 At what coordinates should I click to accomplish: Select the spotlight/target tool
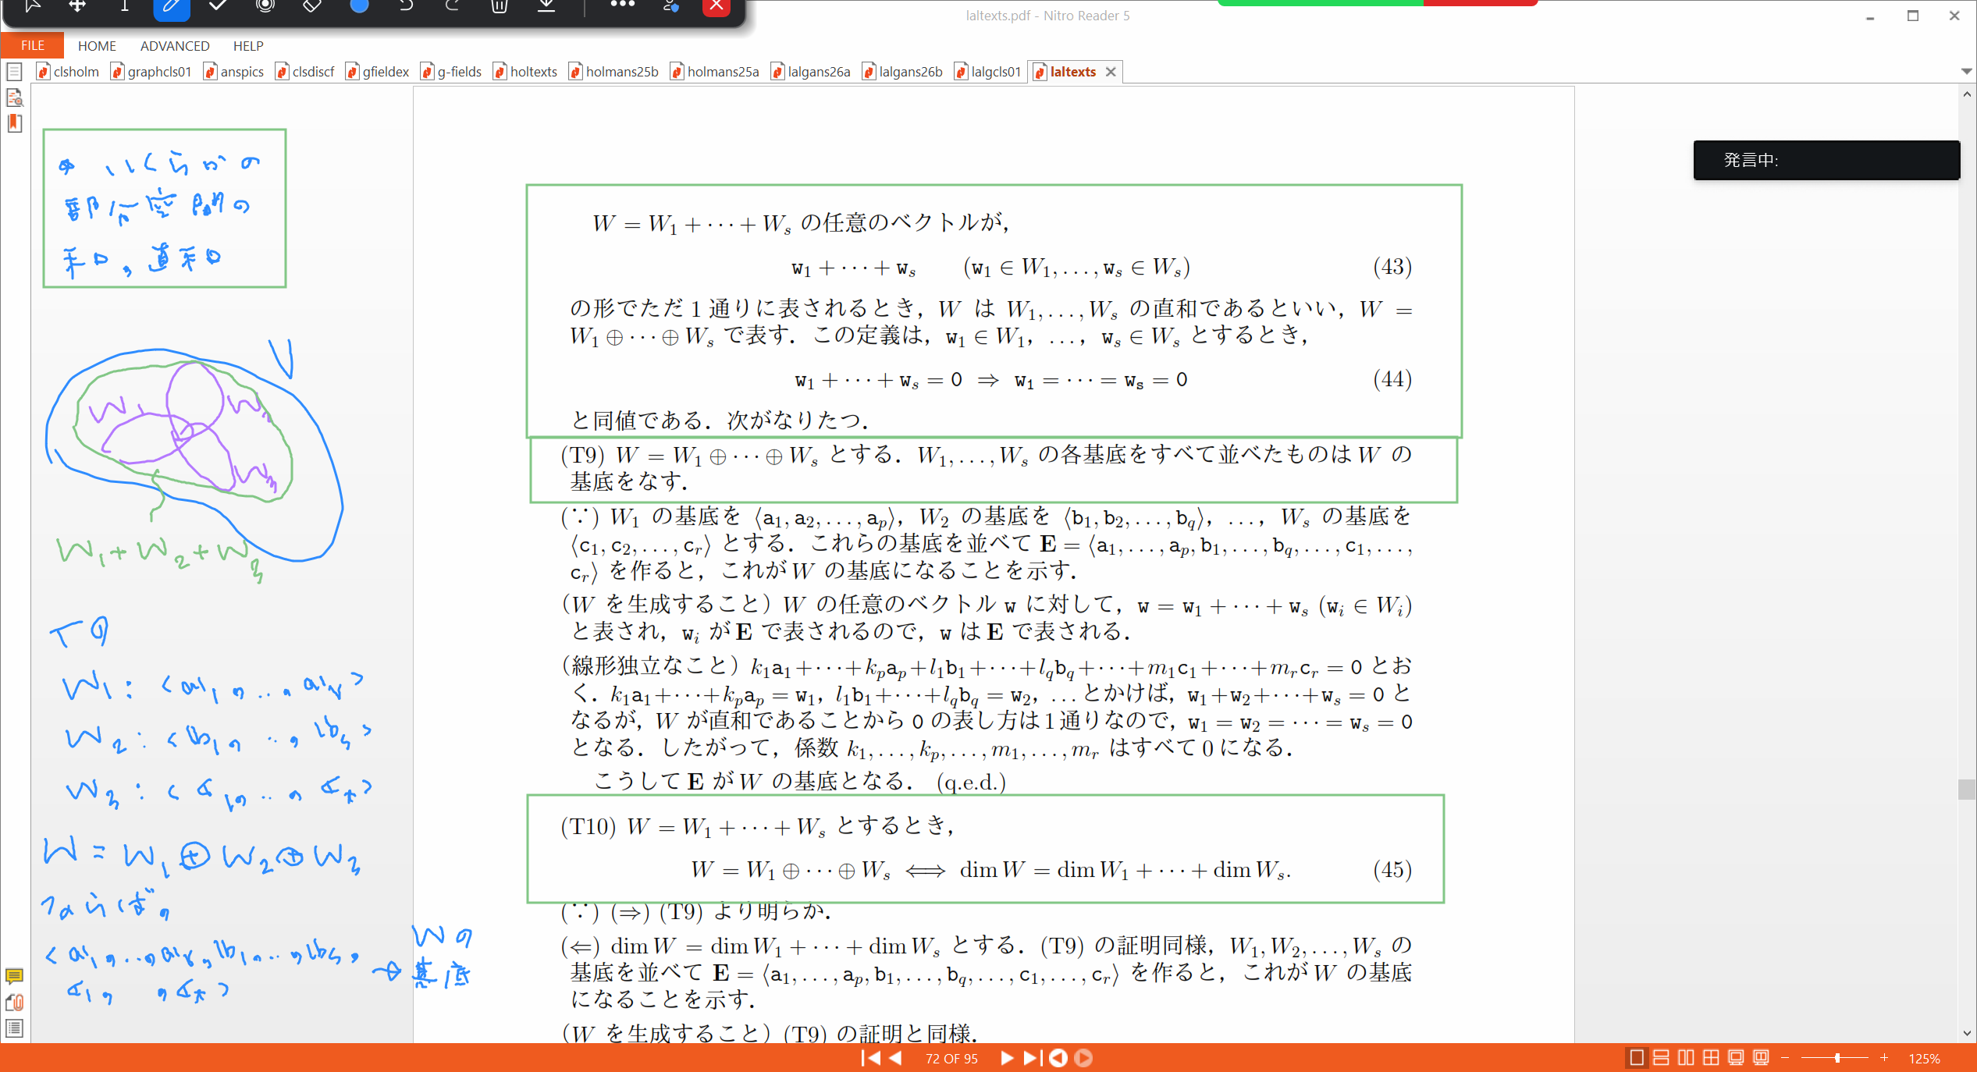[265, 5]
